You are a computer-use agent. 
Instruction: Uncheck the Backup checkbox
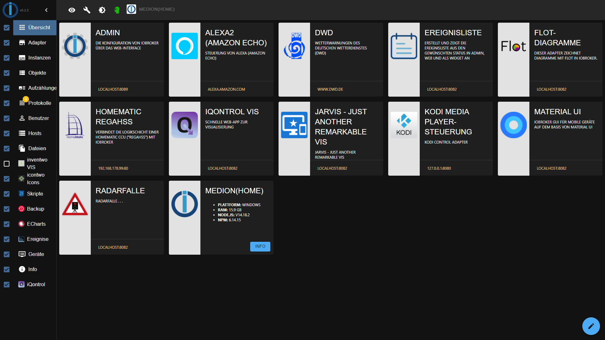coord(7,209)
